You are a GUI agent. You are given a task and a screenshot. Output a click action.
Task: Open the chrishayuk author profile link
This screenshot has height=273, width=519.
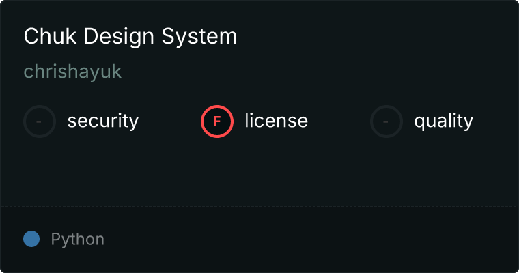coord(72,72)
